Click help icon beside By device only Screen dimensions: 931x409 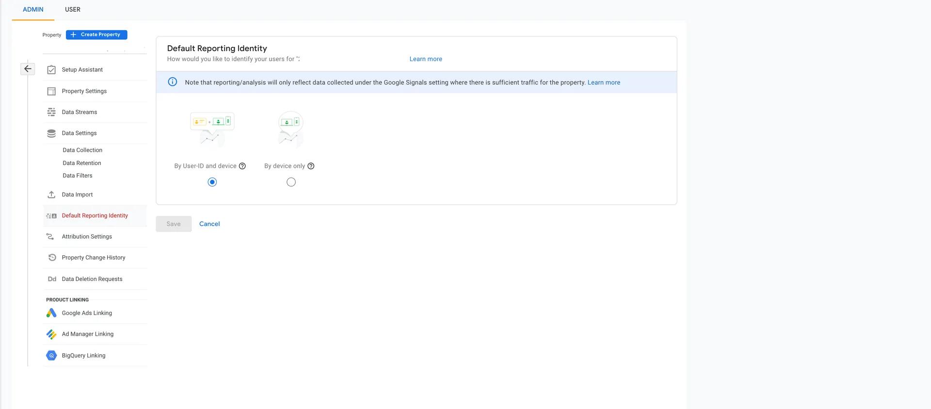(311, 166)
